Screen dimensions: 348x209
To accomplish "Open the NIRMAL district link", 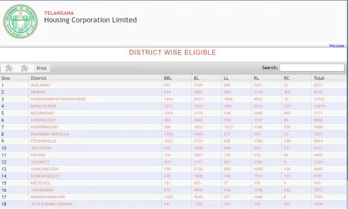I will tap(38, 92).
